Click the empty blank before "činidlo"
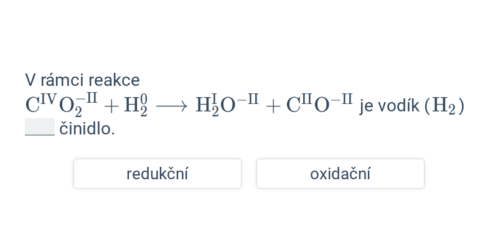This screenshot has width=498, height=249. click(40, 127)
